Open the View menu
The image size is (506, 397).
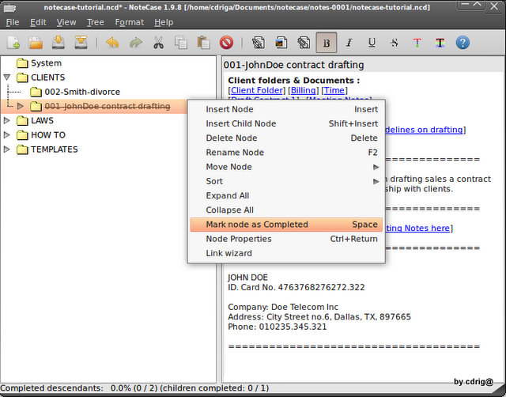point(66,22)
